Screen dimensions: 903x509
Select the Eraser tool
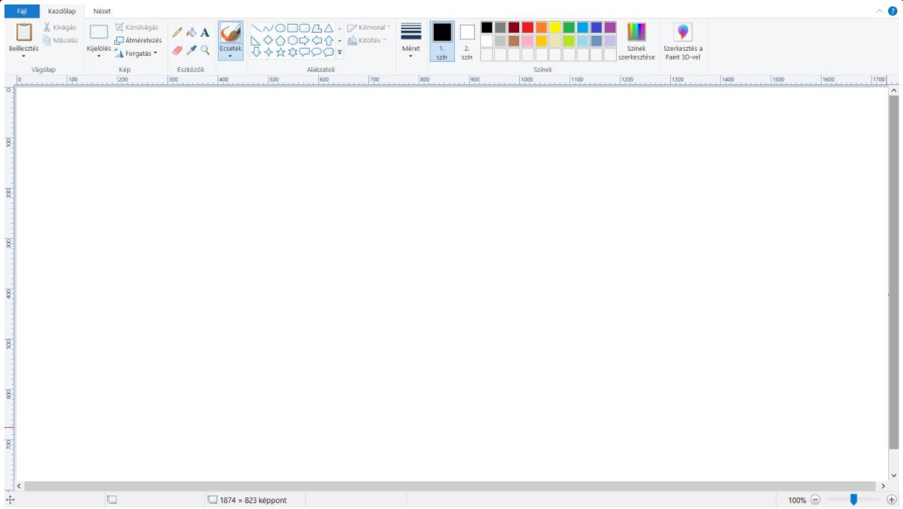pyautogui.click(x=177, y=50)
